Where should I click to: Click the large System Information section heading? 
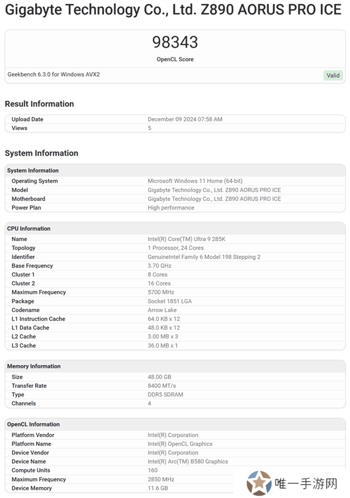[x=41, y=153]
